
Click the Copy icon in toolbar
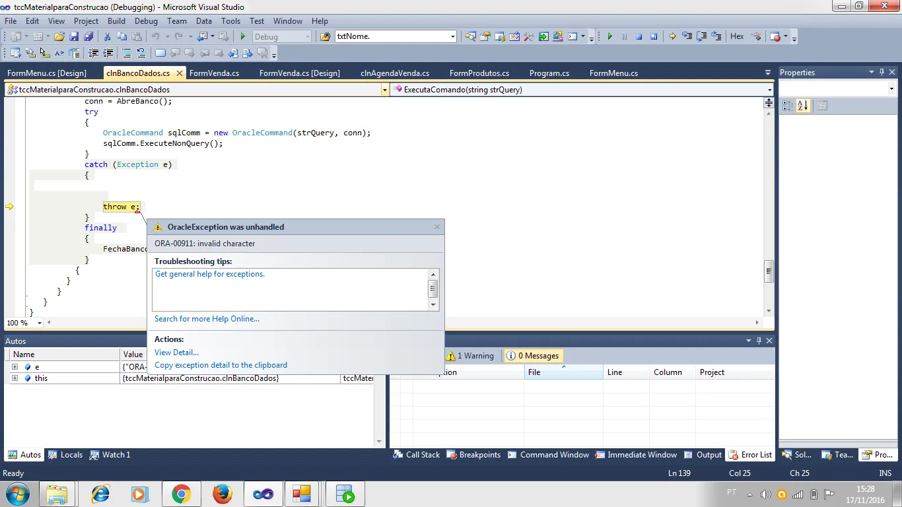tap(121, 36)
